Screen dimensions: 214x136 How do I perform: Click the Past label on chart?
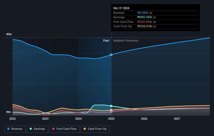click(x=106, y=40)
